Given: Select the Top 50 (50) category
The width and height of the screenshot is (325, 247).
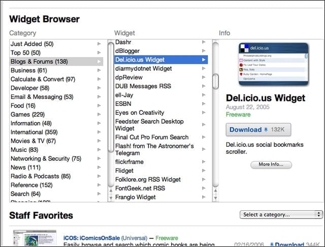Looking at the screenshot, I should pyautogui.click(x=56, y=52).
